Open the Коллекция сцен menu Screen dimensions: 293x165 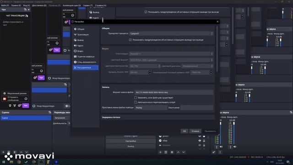[x=72, y=5]
